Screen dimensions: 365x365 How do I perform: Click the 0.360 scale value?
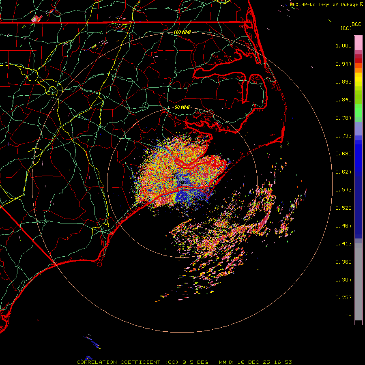(344, 262)
